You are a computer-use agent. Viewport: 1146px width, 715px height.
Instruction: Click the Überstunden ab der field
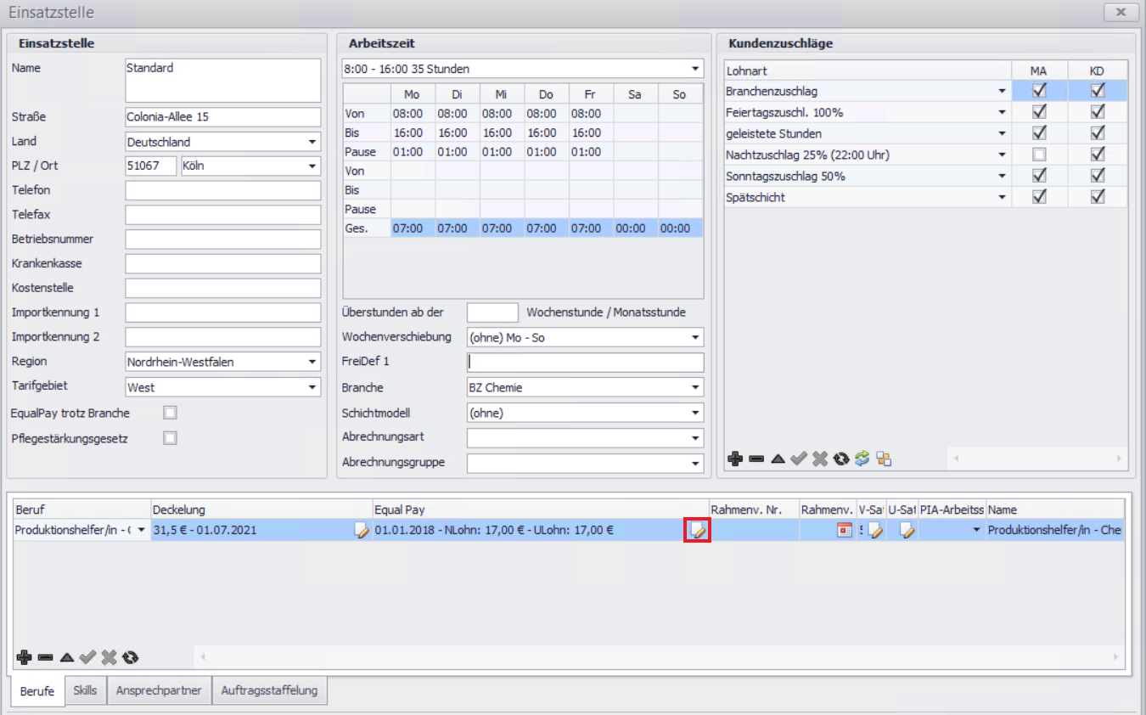(492, 312)
